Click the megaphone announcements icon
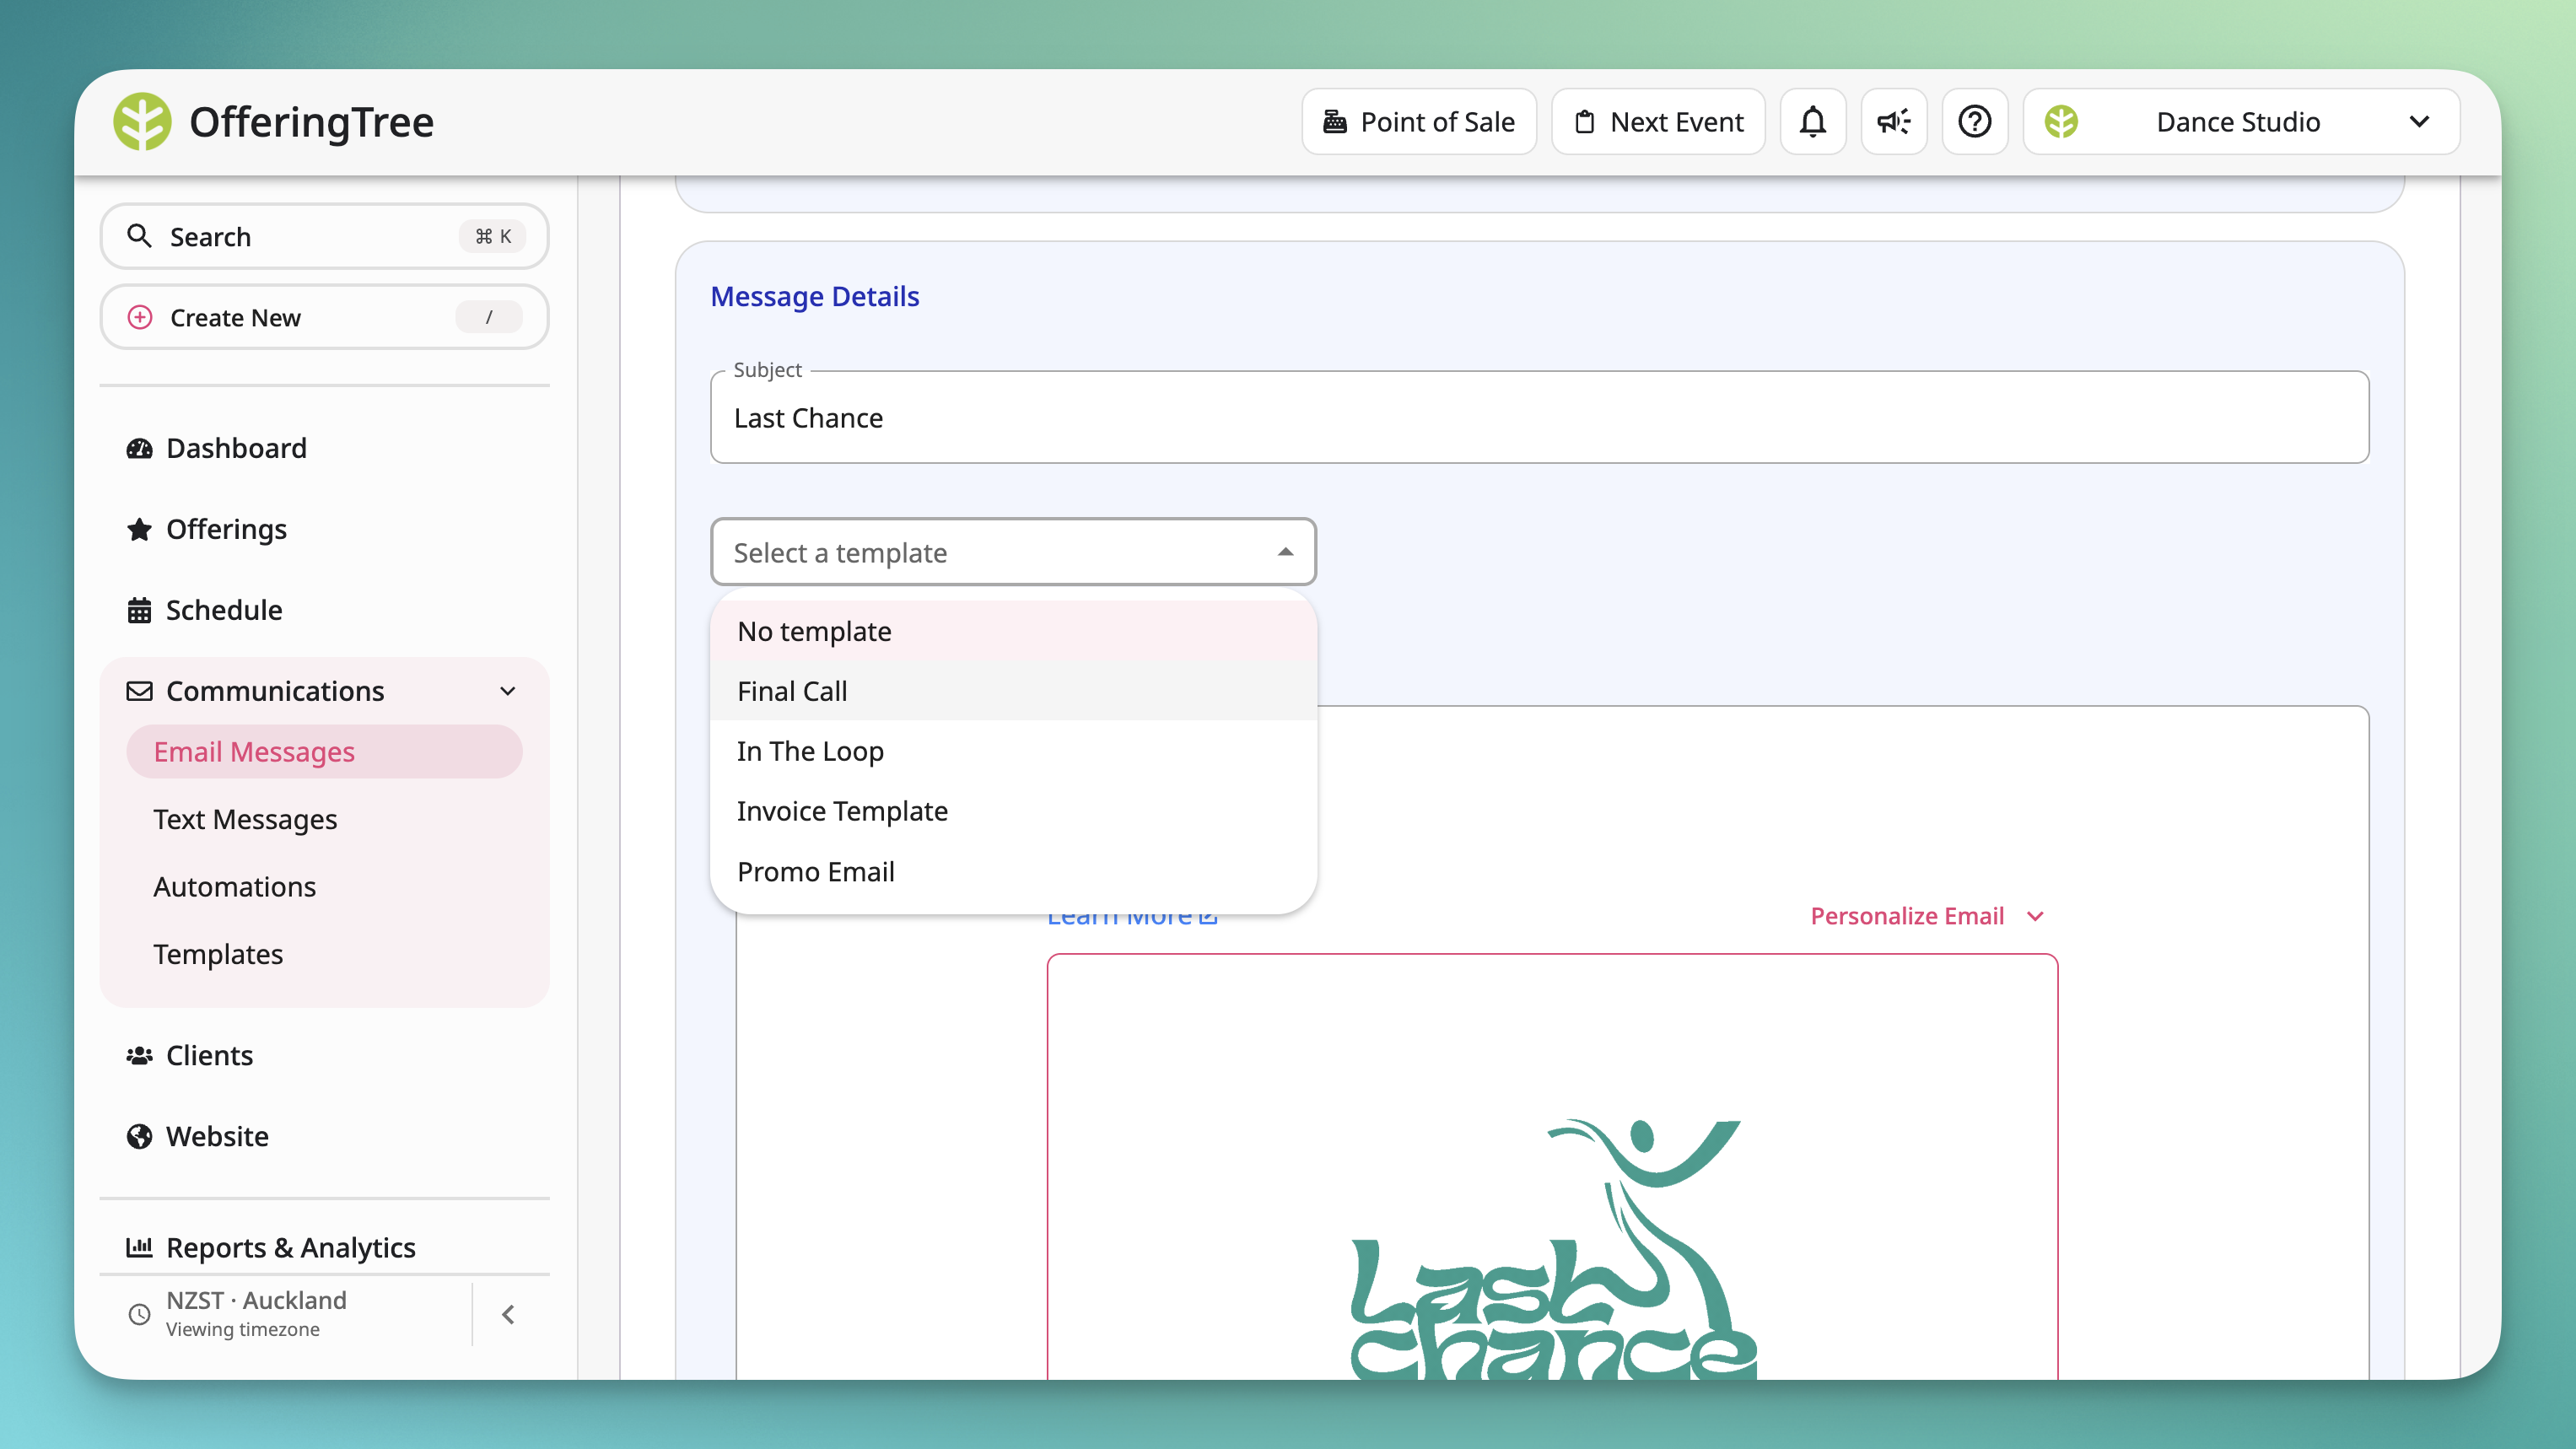Viewport: 2576px width, 1449px height. [x=1894, y=122]
